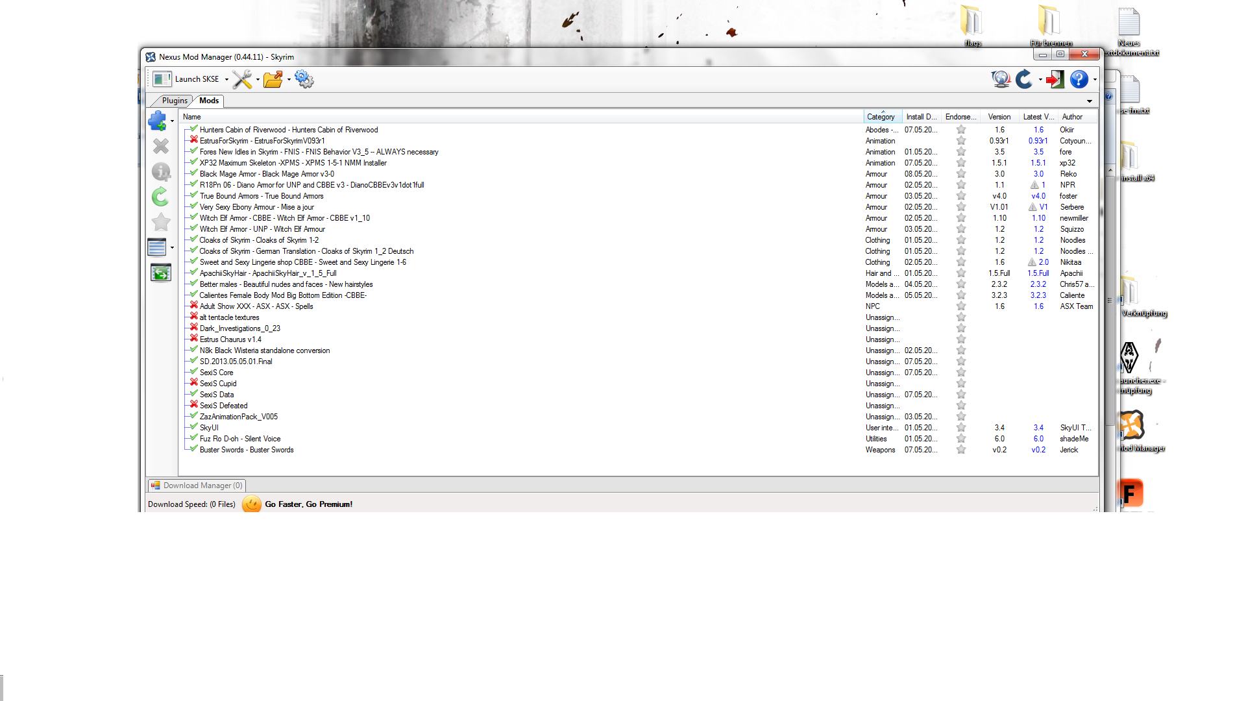Viewport: 1246px width, 701px height.
Task: Switch to the Plugins tab
Action: 174,101
